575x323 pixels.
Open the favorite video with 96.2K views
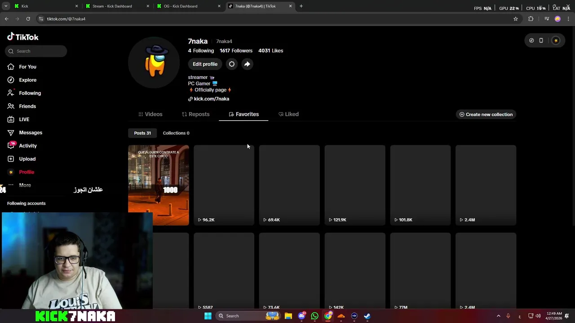pos(224,185)
